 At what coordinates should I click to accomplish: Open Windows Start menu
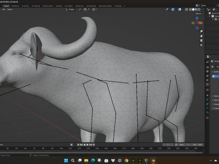pos(66,160)
